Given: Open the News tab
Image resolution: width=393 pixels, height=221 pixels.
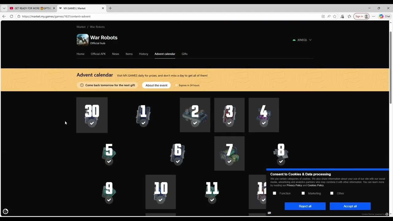Looking at the screenshot, I should pyautogui.click(x=115, y=54).
